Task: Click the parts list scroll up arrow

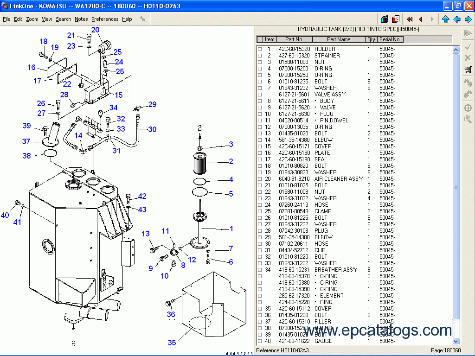Action: [x=456, y=49]
